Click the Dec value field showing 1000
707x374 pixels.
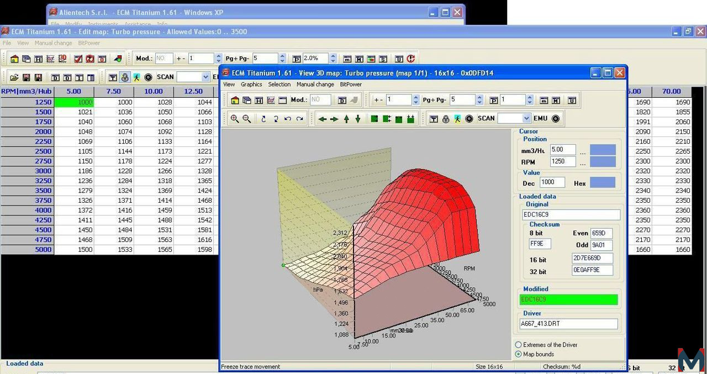552,182
